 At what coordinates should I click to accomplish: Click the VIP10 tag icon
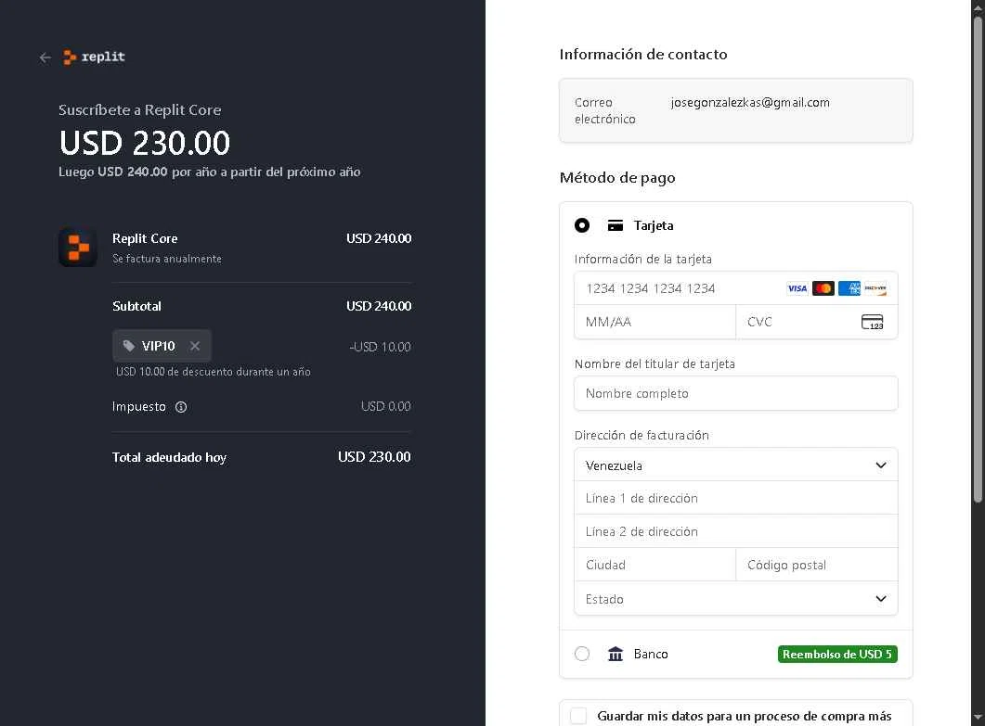(129, 346)
